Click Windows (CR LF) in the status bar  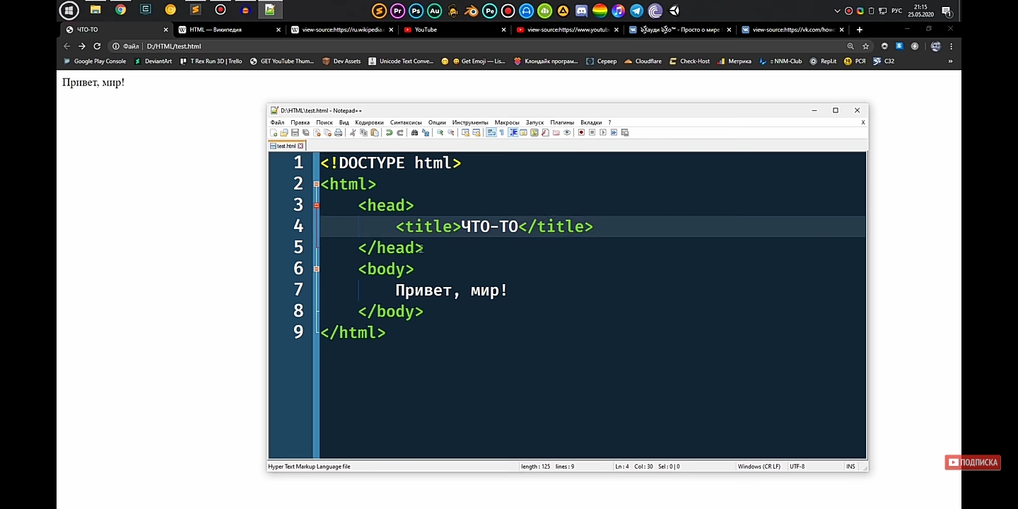[x=759, y=467]
